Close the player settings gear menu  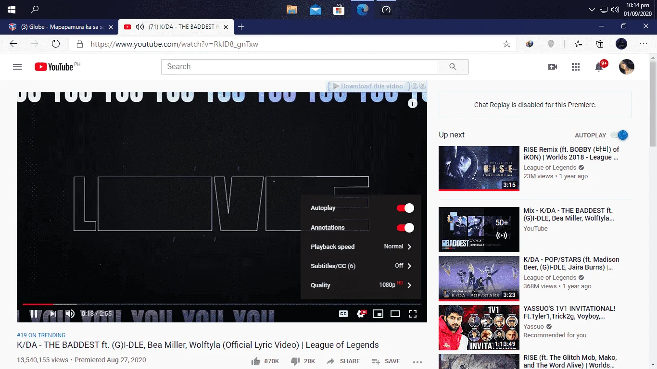[x=361, y=314]
